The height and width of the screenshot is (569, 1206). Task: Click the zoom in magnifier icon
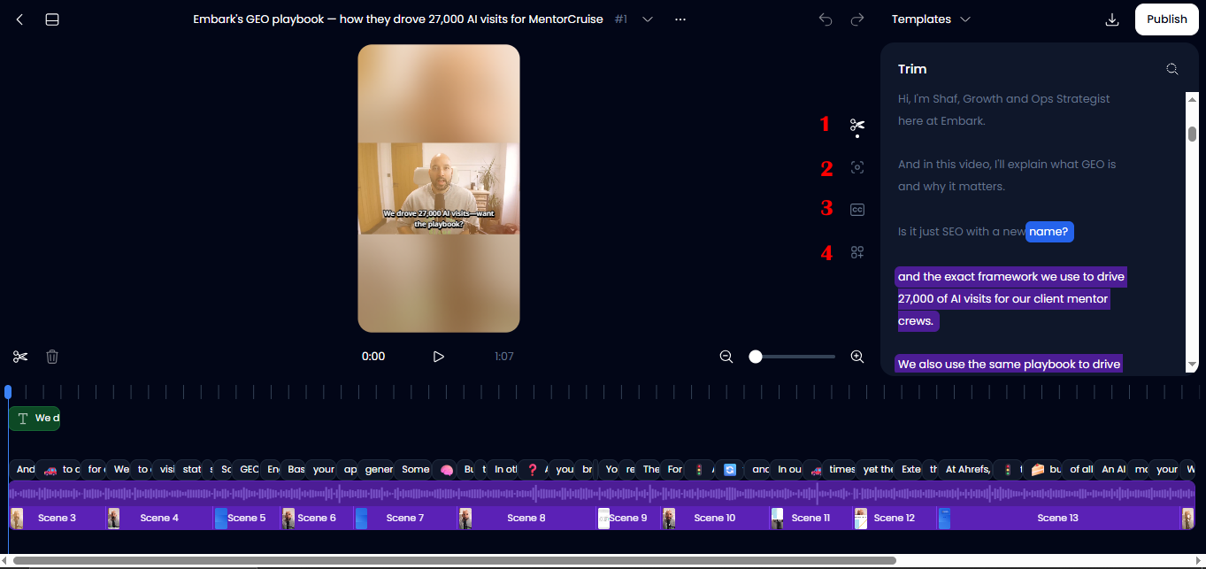(x=856, y=357)
